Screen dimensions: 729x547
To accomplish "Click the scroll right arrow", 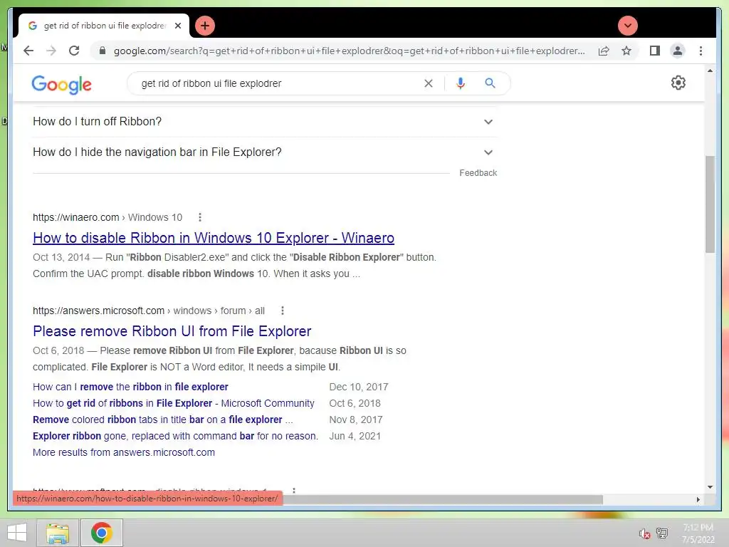I will click(x=698, y=499).
